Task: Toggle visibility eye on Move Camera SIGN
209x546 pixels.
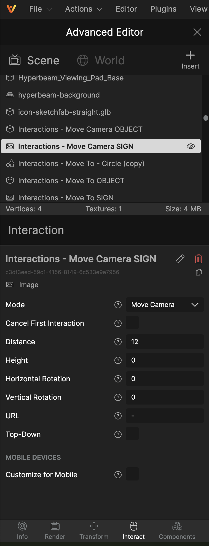Action: click(x=191, y=146)
